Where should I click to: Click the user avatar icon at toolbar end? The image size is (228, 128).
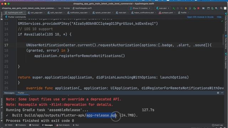coord(225,8)
